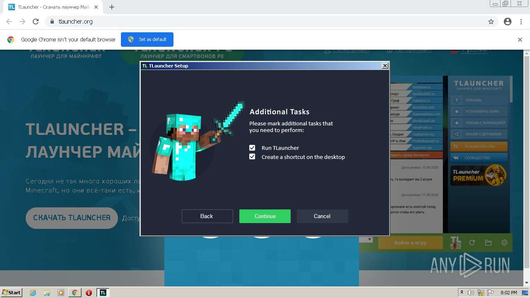
Task: Click the ONLINE С ДРУЗЬЯМИ share item
Action: (479, 134)
